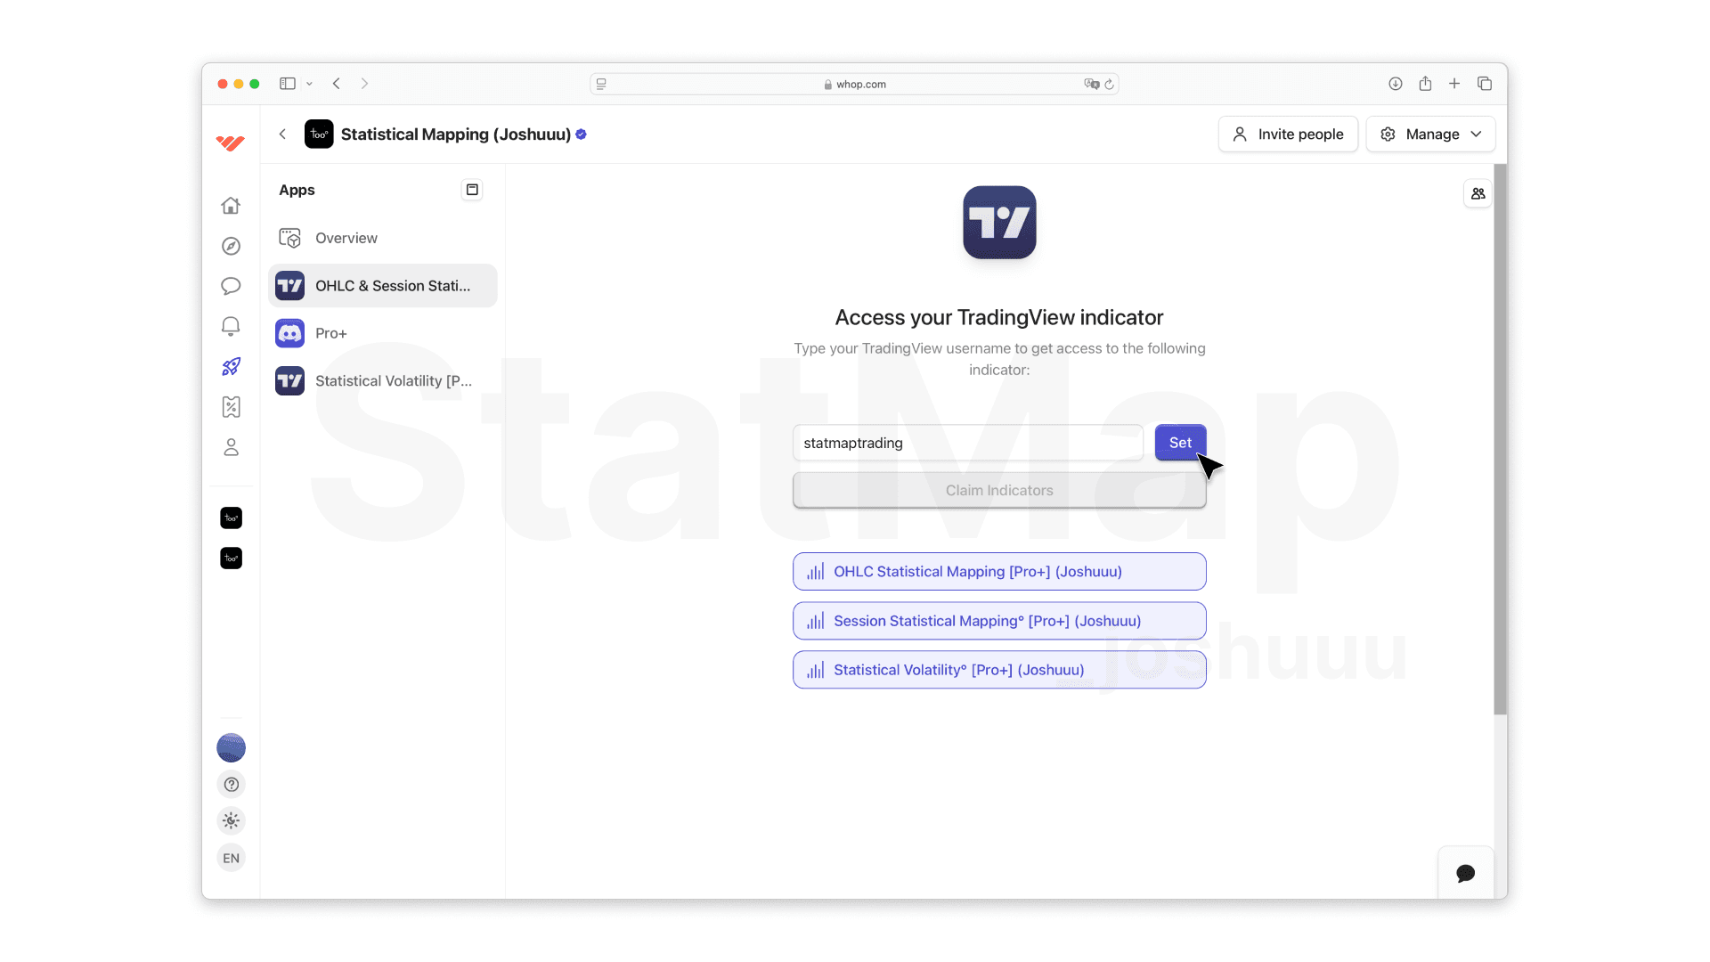Image resolution: width=1710 pixels, height=962 pixels.
Task: Expand the Manage dropdown
Action: [x=1430, y=135]
